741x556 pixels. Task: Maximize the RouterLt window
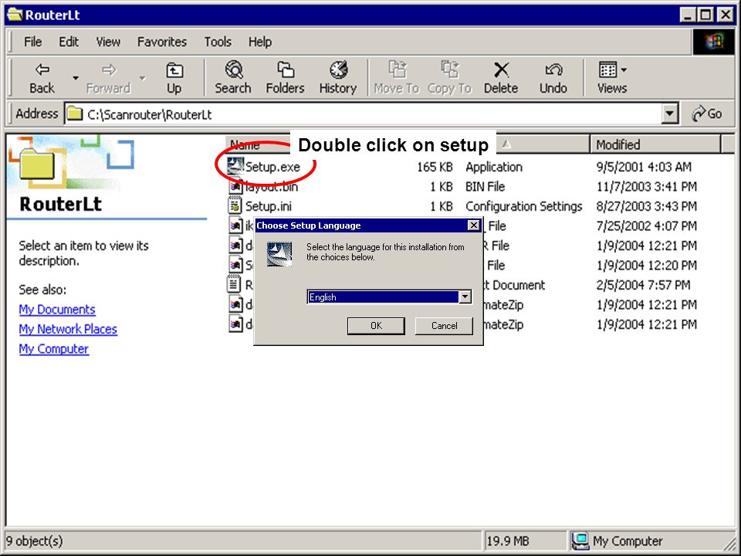[705, 15]
